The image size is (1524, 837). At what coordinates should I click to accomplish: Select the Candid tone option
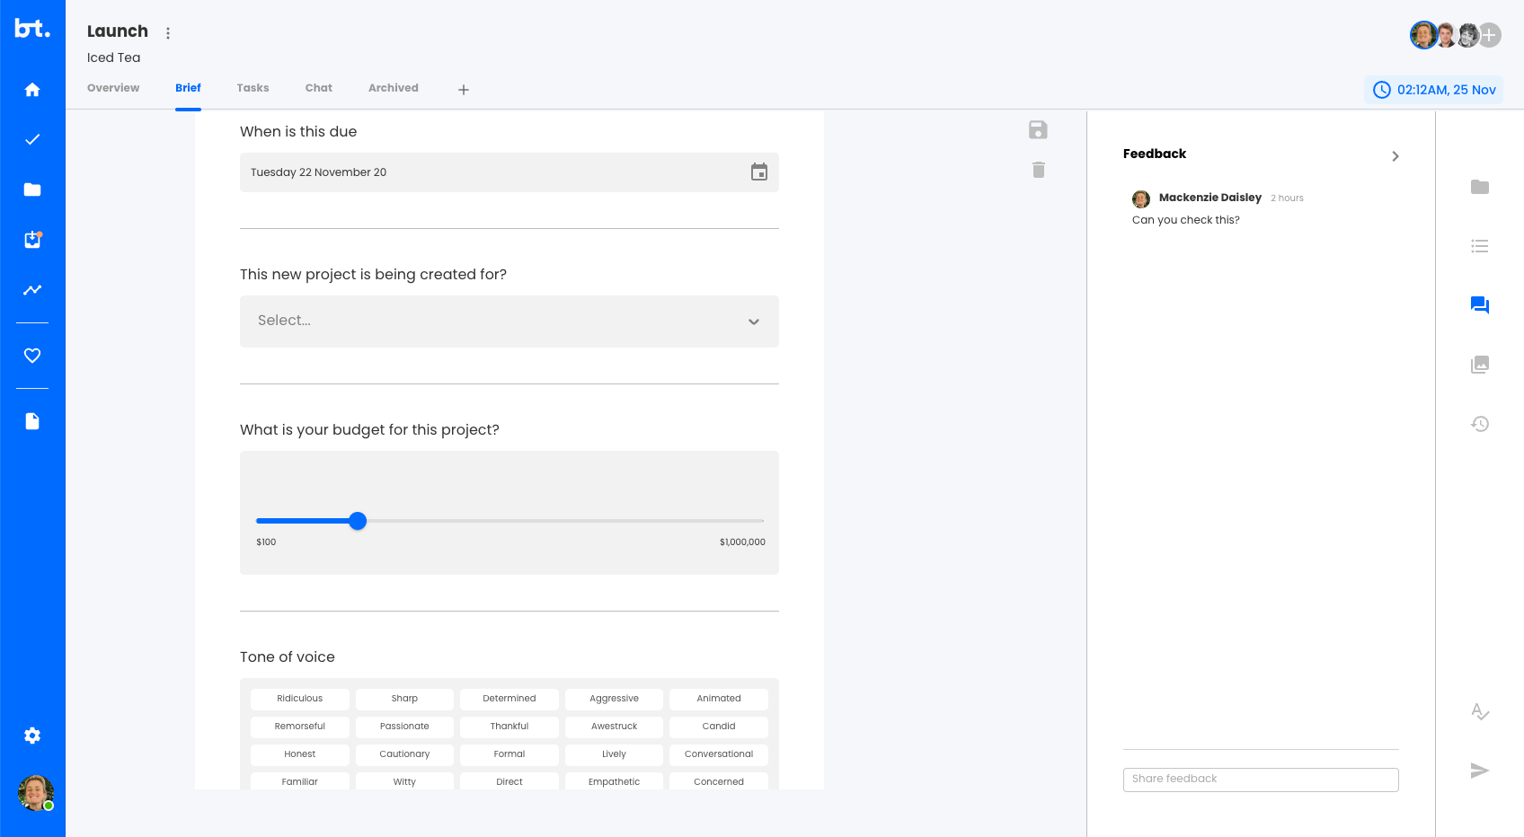(x=719, y=727)
